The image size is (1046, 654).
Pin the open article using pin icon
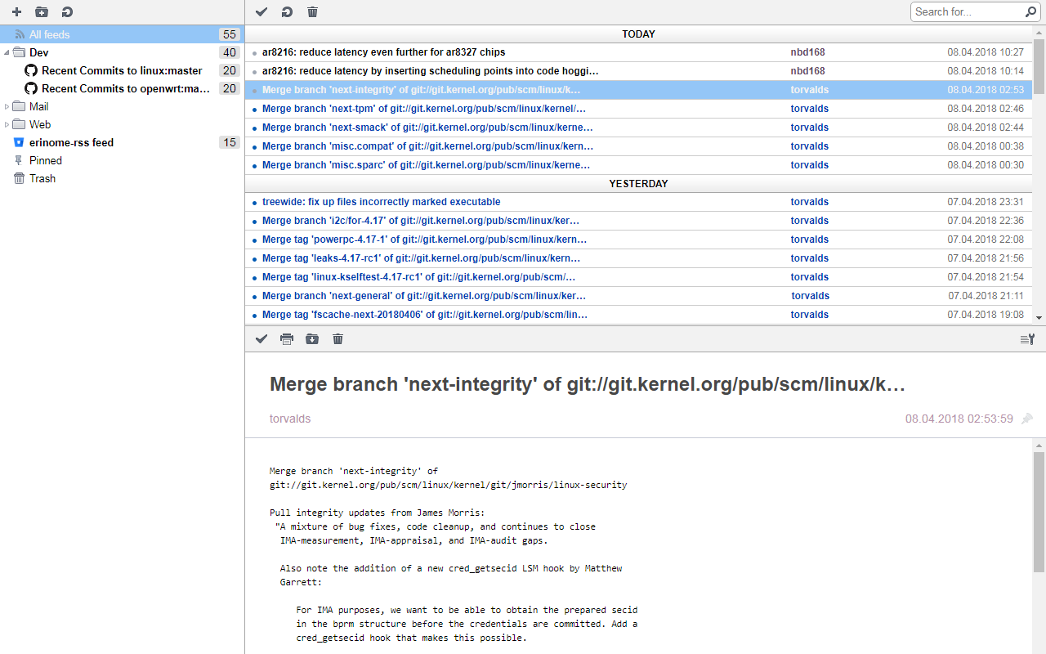click(1027, 419)
